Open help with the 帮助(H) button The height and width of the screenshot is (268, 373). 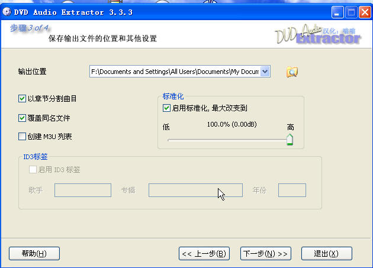34,253
